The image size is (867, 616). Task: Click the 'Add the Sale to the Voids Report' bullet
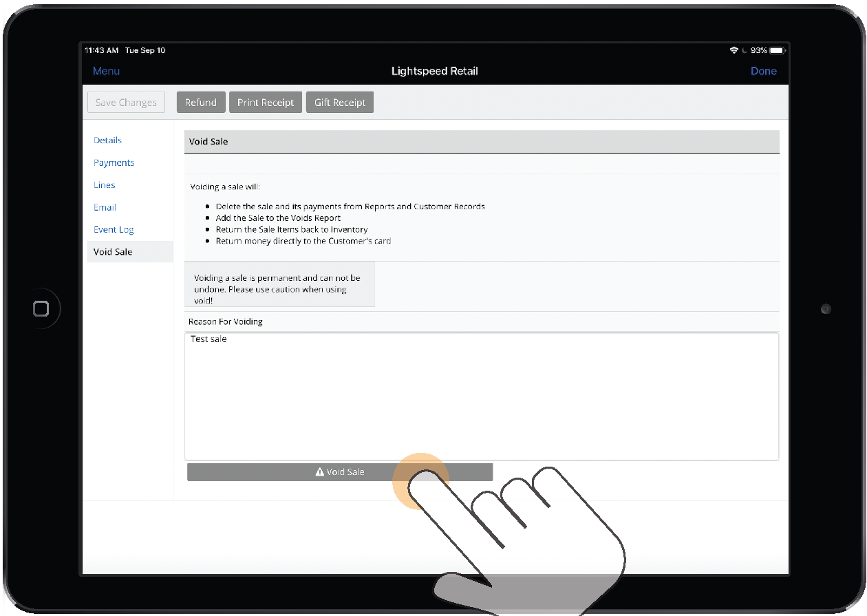click(278, 218)
